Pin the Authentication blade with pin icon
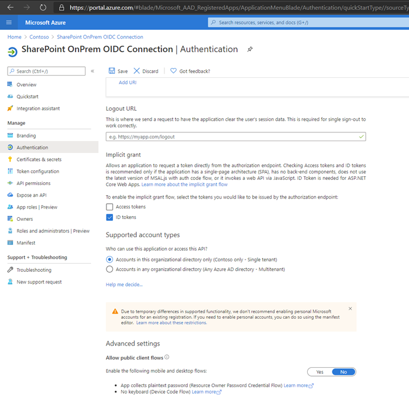 pyautogui.click(x=250, y=49)
